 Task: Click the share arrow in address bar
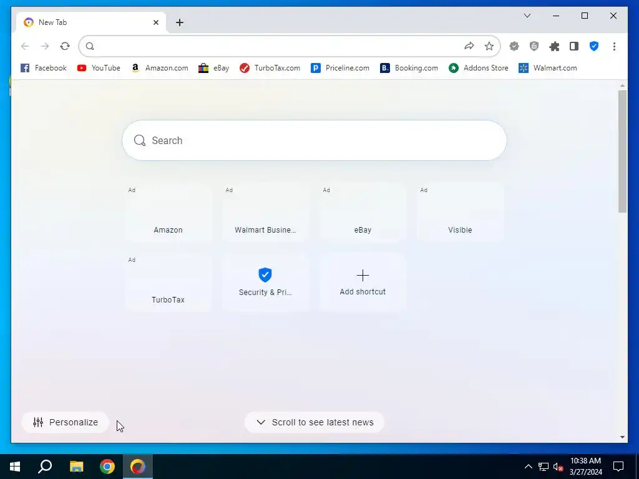tap(469, 46)
